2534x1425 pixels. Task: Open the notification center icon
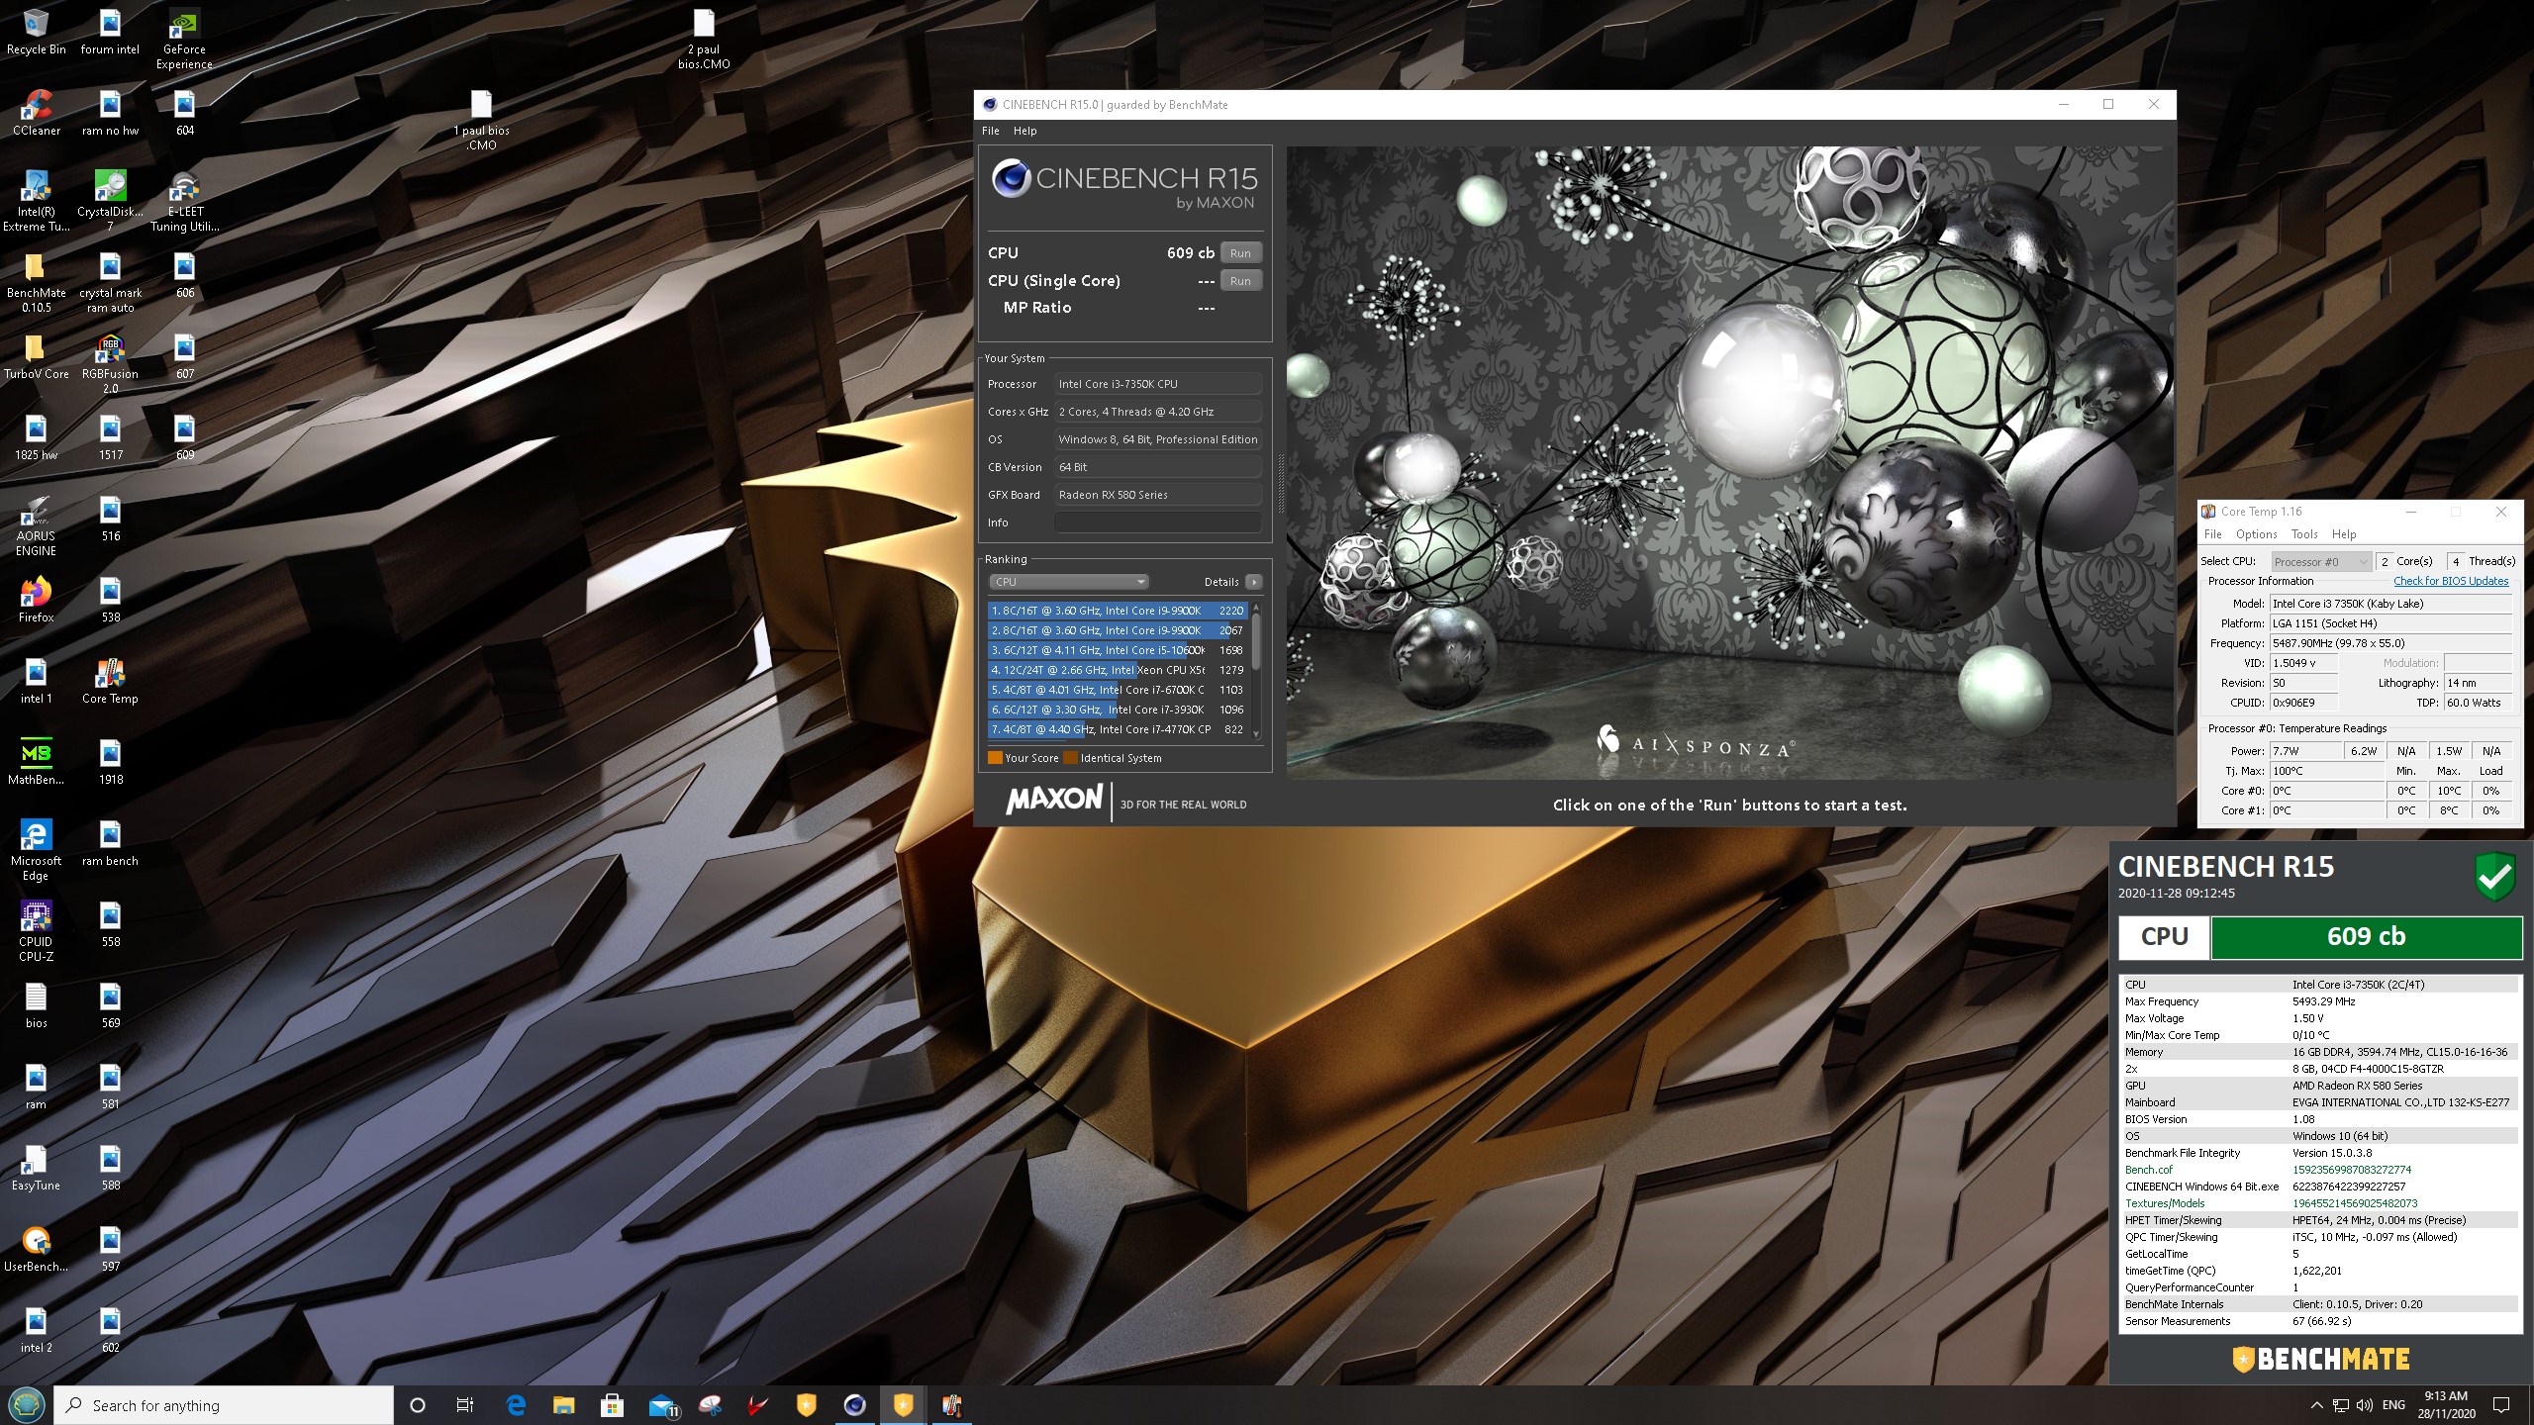tap(2501, 1405)
